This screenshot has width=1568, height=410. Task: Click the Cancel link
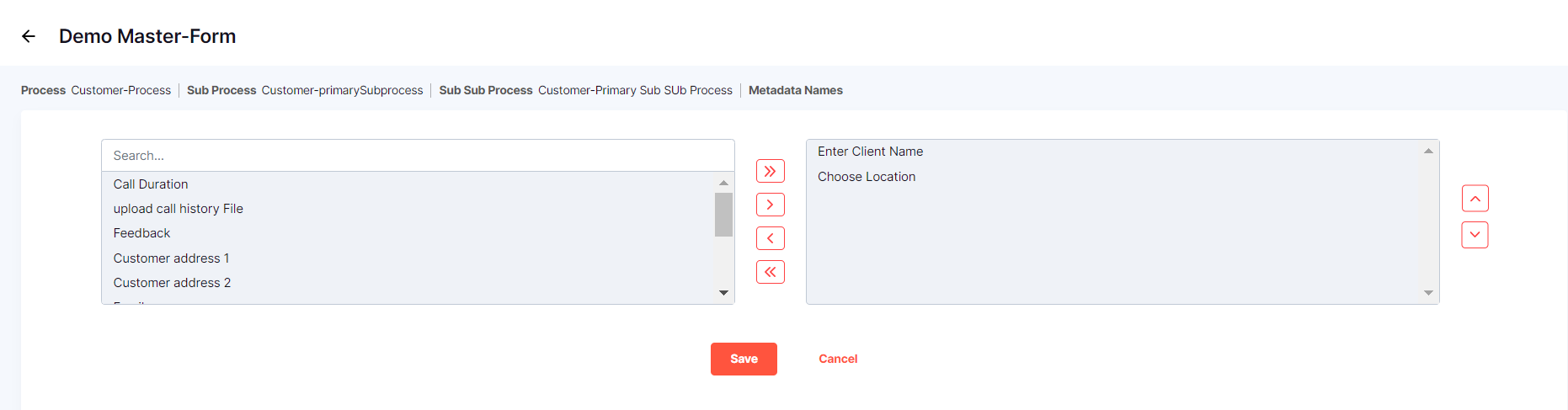(838, 359)
